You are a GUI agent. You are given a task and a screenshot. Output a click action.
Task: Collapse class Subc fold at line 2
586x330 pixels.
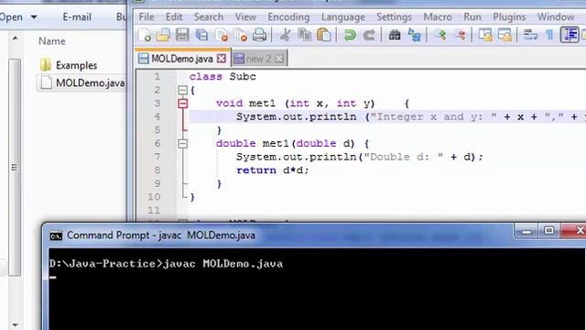click(x=182, y=90)
